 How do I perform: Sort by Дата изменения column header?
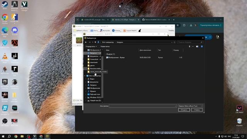[145, 50]
